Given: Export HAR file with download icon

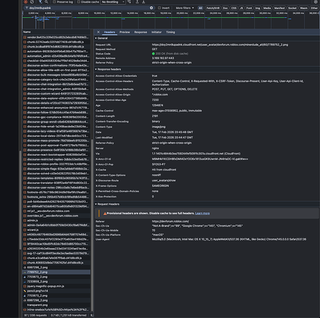Looking at the screenshot, I should pyautogui.click(x=144, y=2).
